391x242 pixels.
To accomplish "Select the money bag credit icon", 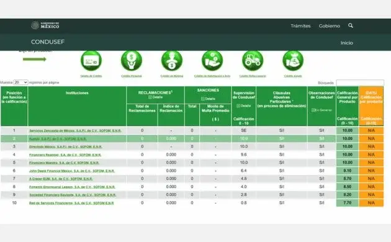I will (293, 61).
